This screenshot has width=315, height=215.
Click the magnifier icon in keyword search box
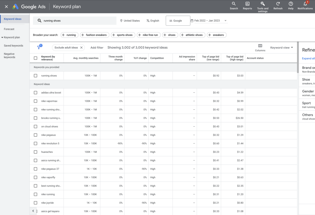click(x=39, y=21)
